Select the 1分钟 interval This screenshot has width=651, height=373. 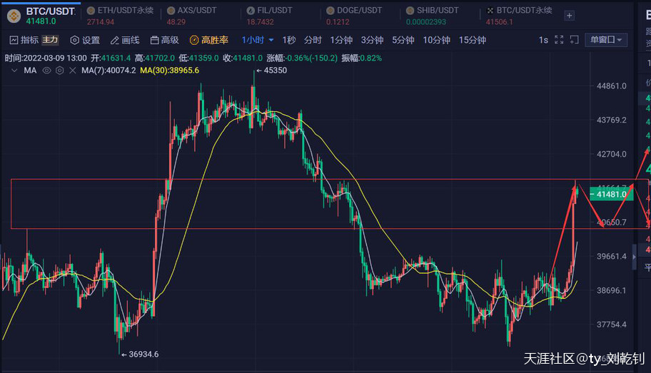[x=341, y=40]
